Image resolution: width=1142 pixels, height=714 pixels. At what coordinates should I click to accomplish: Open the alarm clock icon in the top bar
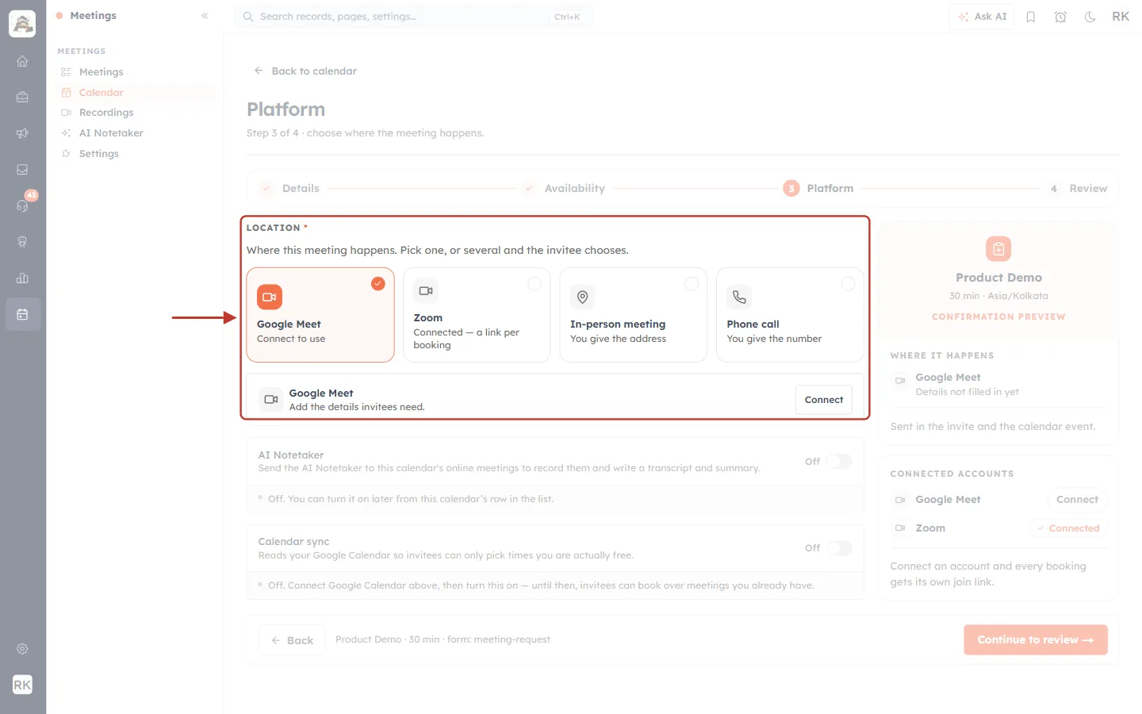click(1060, 17)
